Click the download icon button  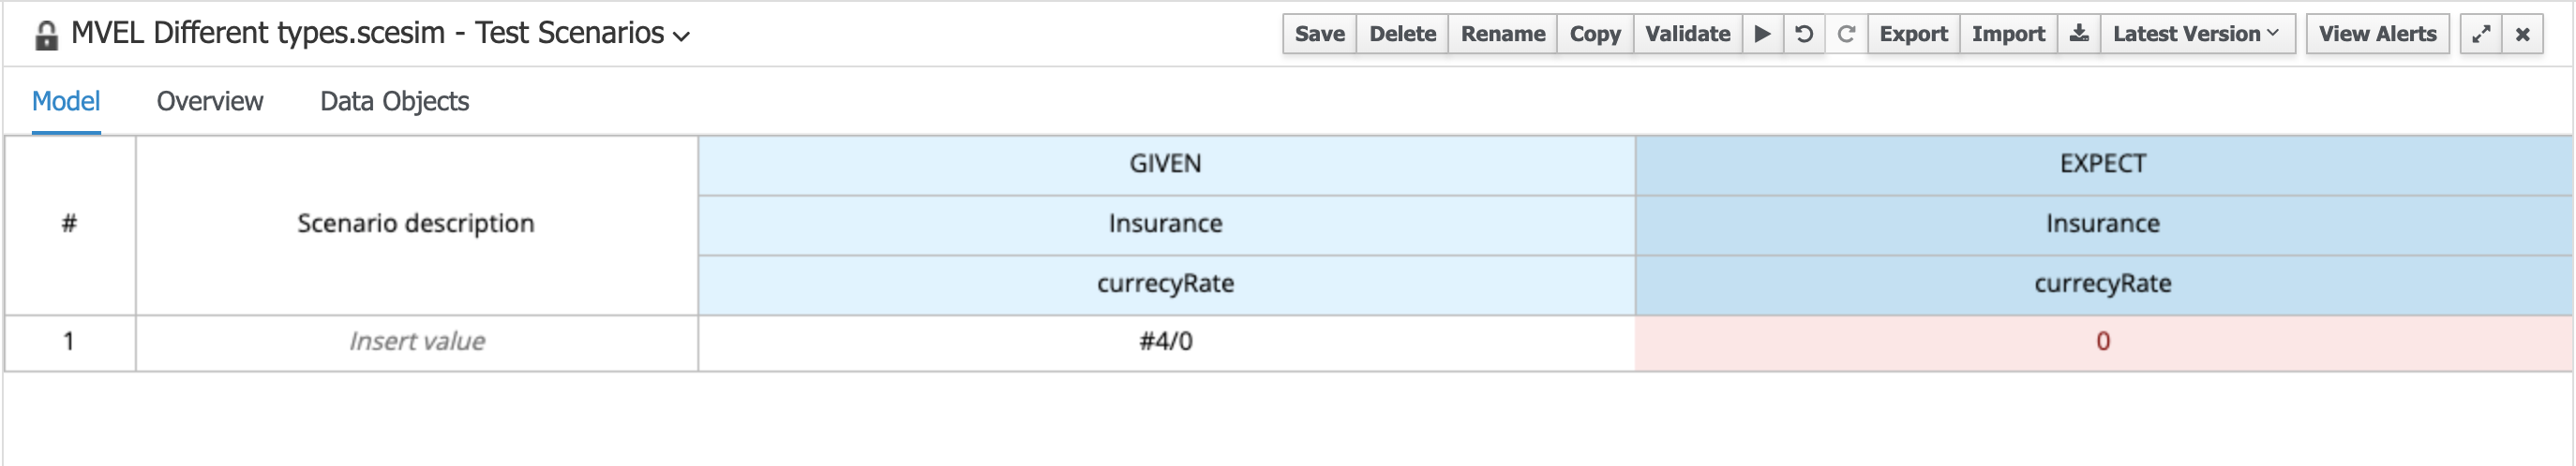[2079, 34]
